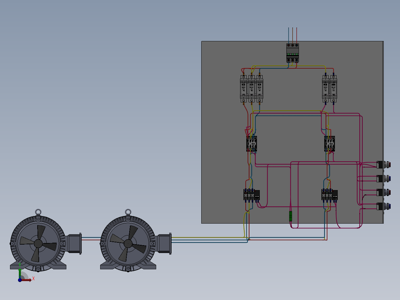Select middle fuse holder in left group
The image size is (400, 300).
pyautogui.click(x=251, y=88)
